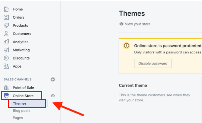Open the Pages submenu item
Screen dimensions: 202x123
[x=18, y=118]
